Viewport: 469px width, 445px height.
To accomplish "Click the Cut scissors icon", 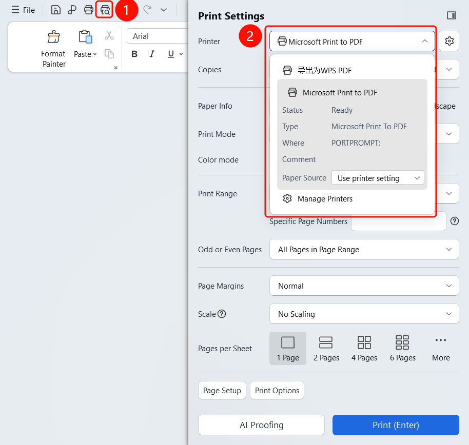I will pyautogui.click(x=109, y=36).
